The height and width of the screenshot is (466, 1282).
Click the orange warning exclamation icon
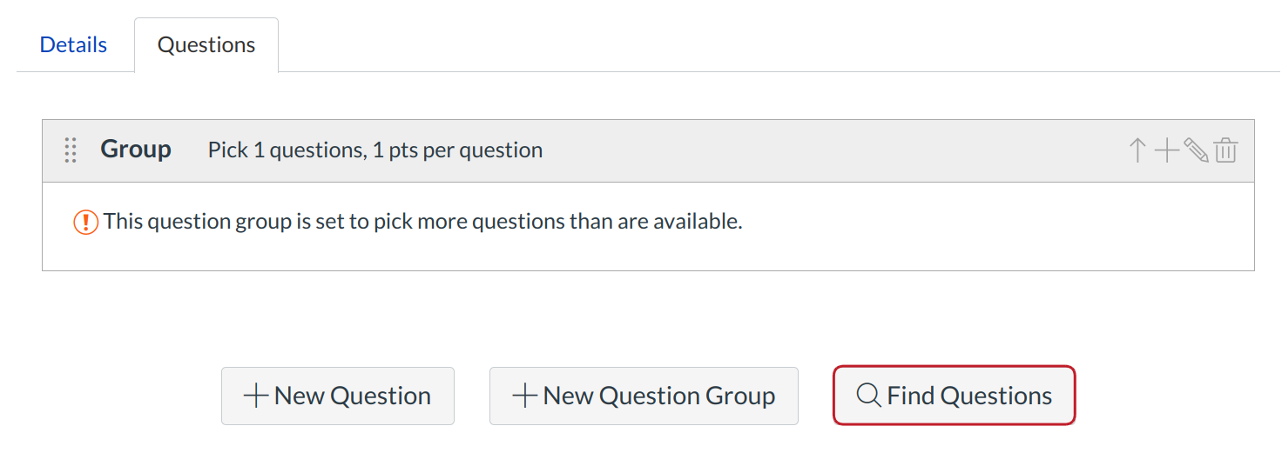click(x=85, y=222)
